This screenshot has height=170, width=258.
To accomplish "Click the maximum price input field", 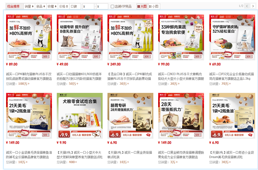I will tap(102, 6).
